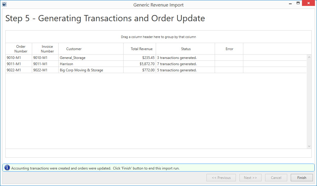Screen dimensions: 317x186
Task: Click the Error column header
Action: pyautogui.click(x=229, y=49)
